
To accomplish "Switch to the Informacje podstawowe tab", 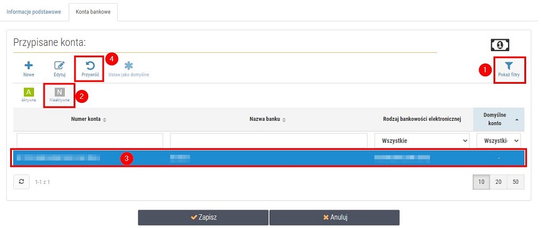I will [x=34, y=12].
